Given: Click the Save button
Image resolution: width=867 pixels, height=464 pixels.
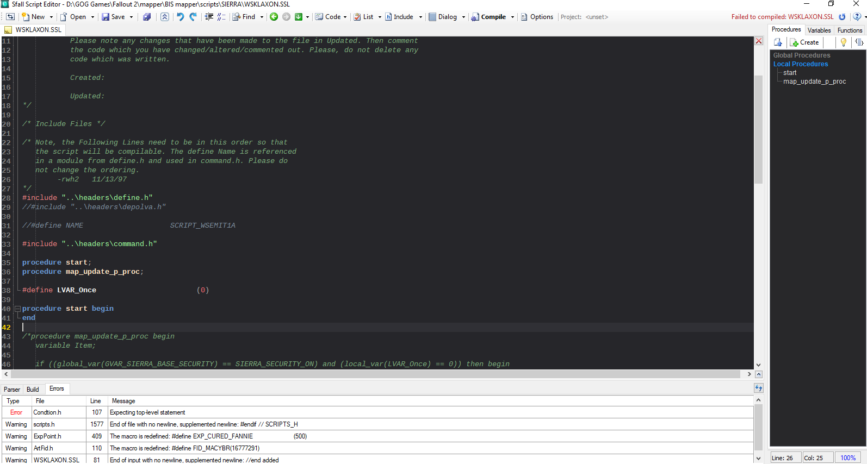Looking at the screenshot, I should tap(113, 17).
